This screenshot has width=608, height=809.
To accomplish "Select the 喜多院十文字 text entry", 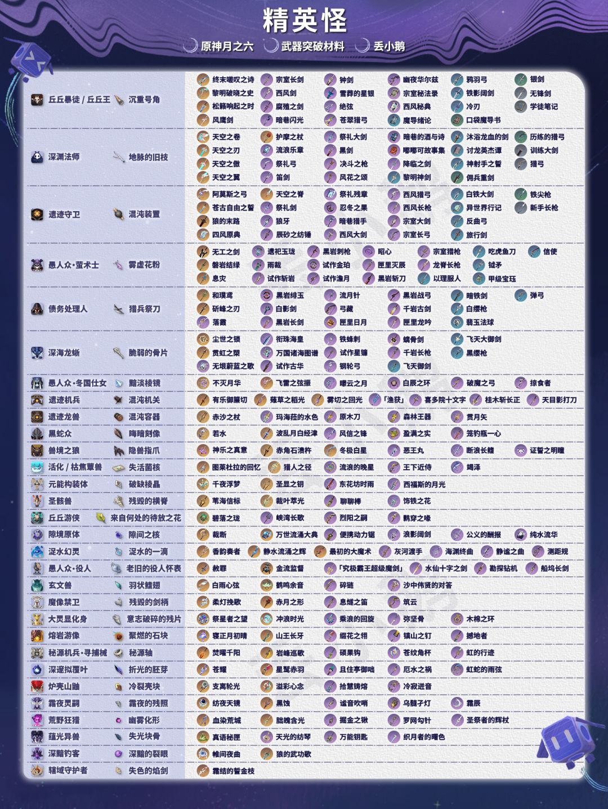I will (x=445, y=400).
